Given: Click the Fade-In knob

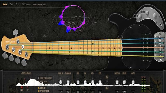Looking at the screenshot, I should 117,82.
